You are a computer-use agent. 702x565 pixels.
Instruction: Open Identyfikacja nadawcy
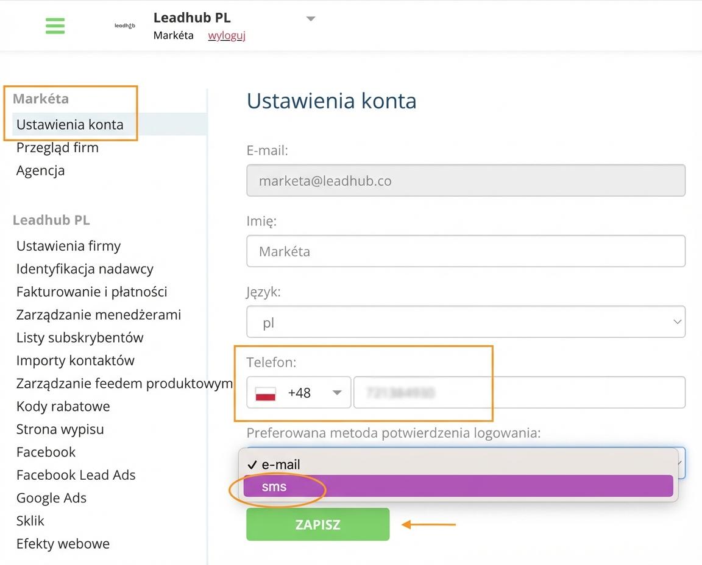pyautogui.click(x=85, y=269)
